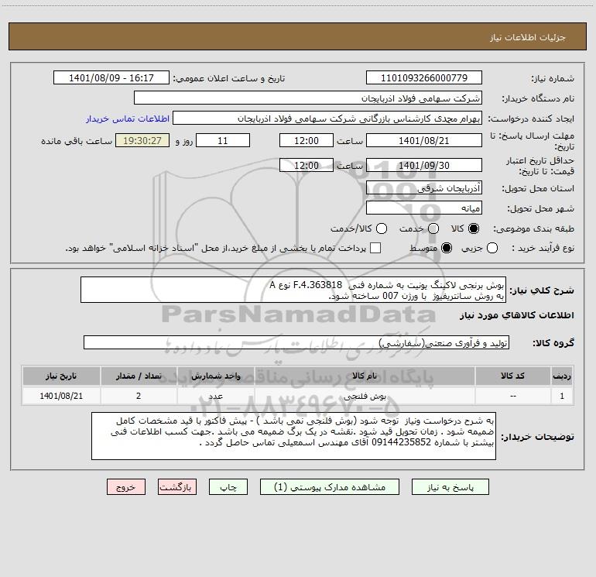The height and width of the screenshot is (577, 596).
Task: Toggle the اسناد خزانه اسلامی payment checkbox
Action: click(x=375, y=248)
